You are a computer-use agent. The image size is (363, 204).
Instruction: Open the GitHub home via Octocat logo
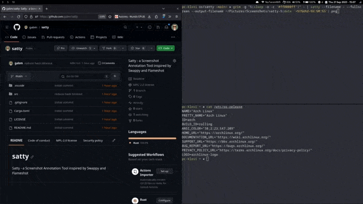(17, 27)
